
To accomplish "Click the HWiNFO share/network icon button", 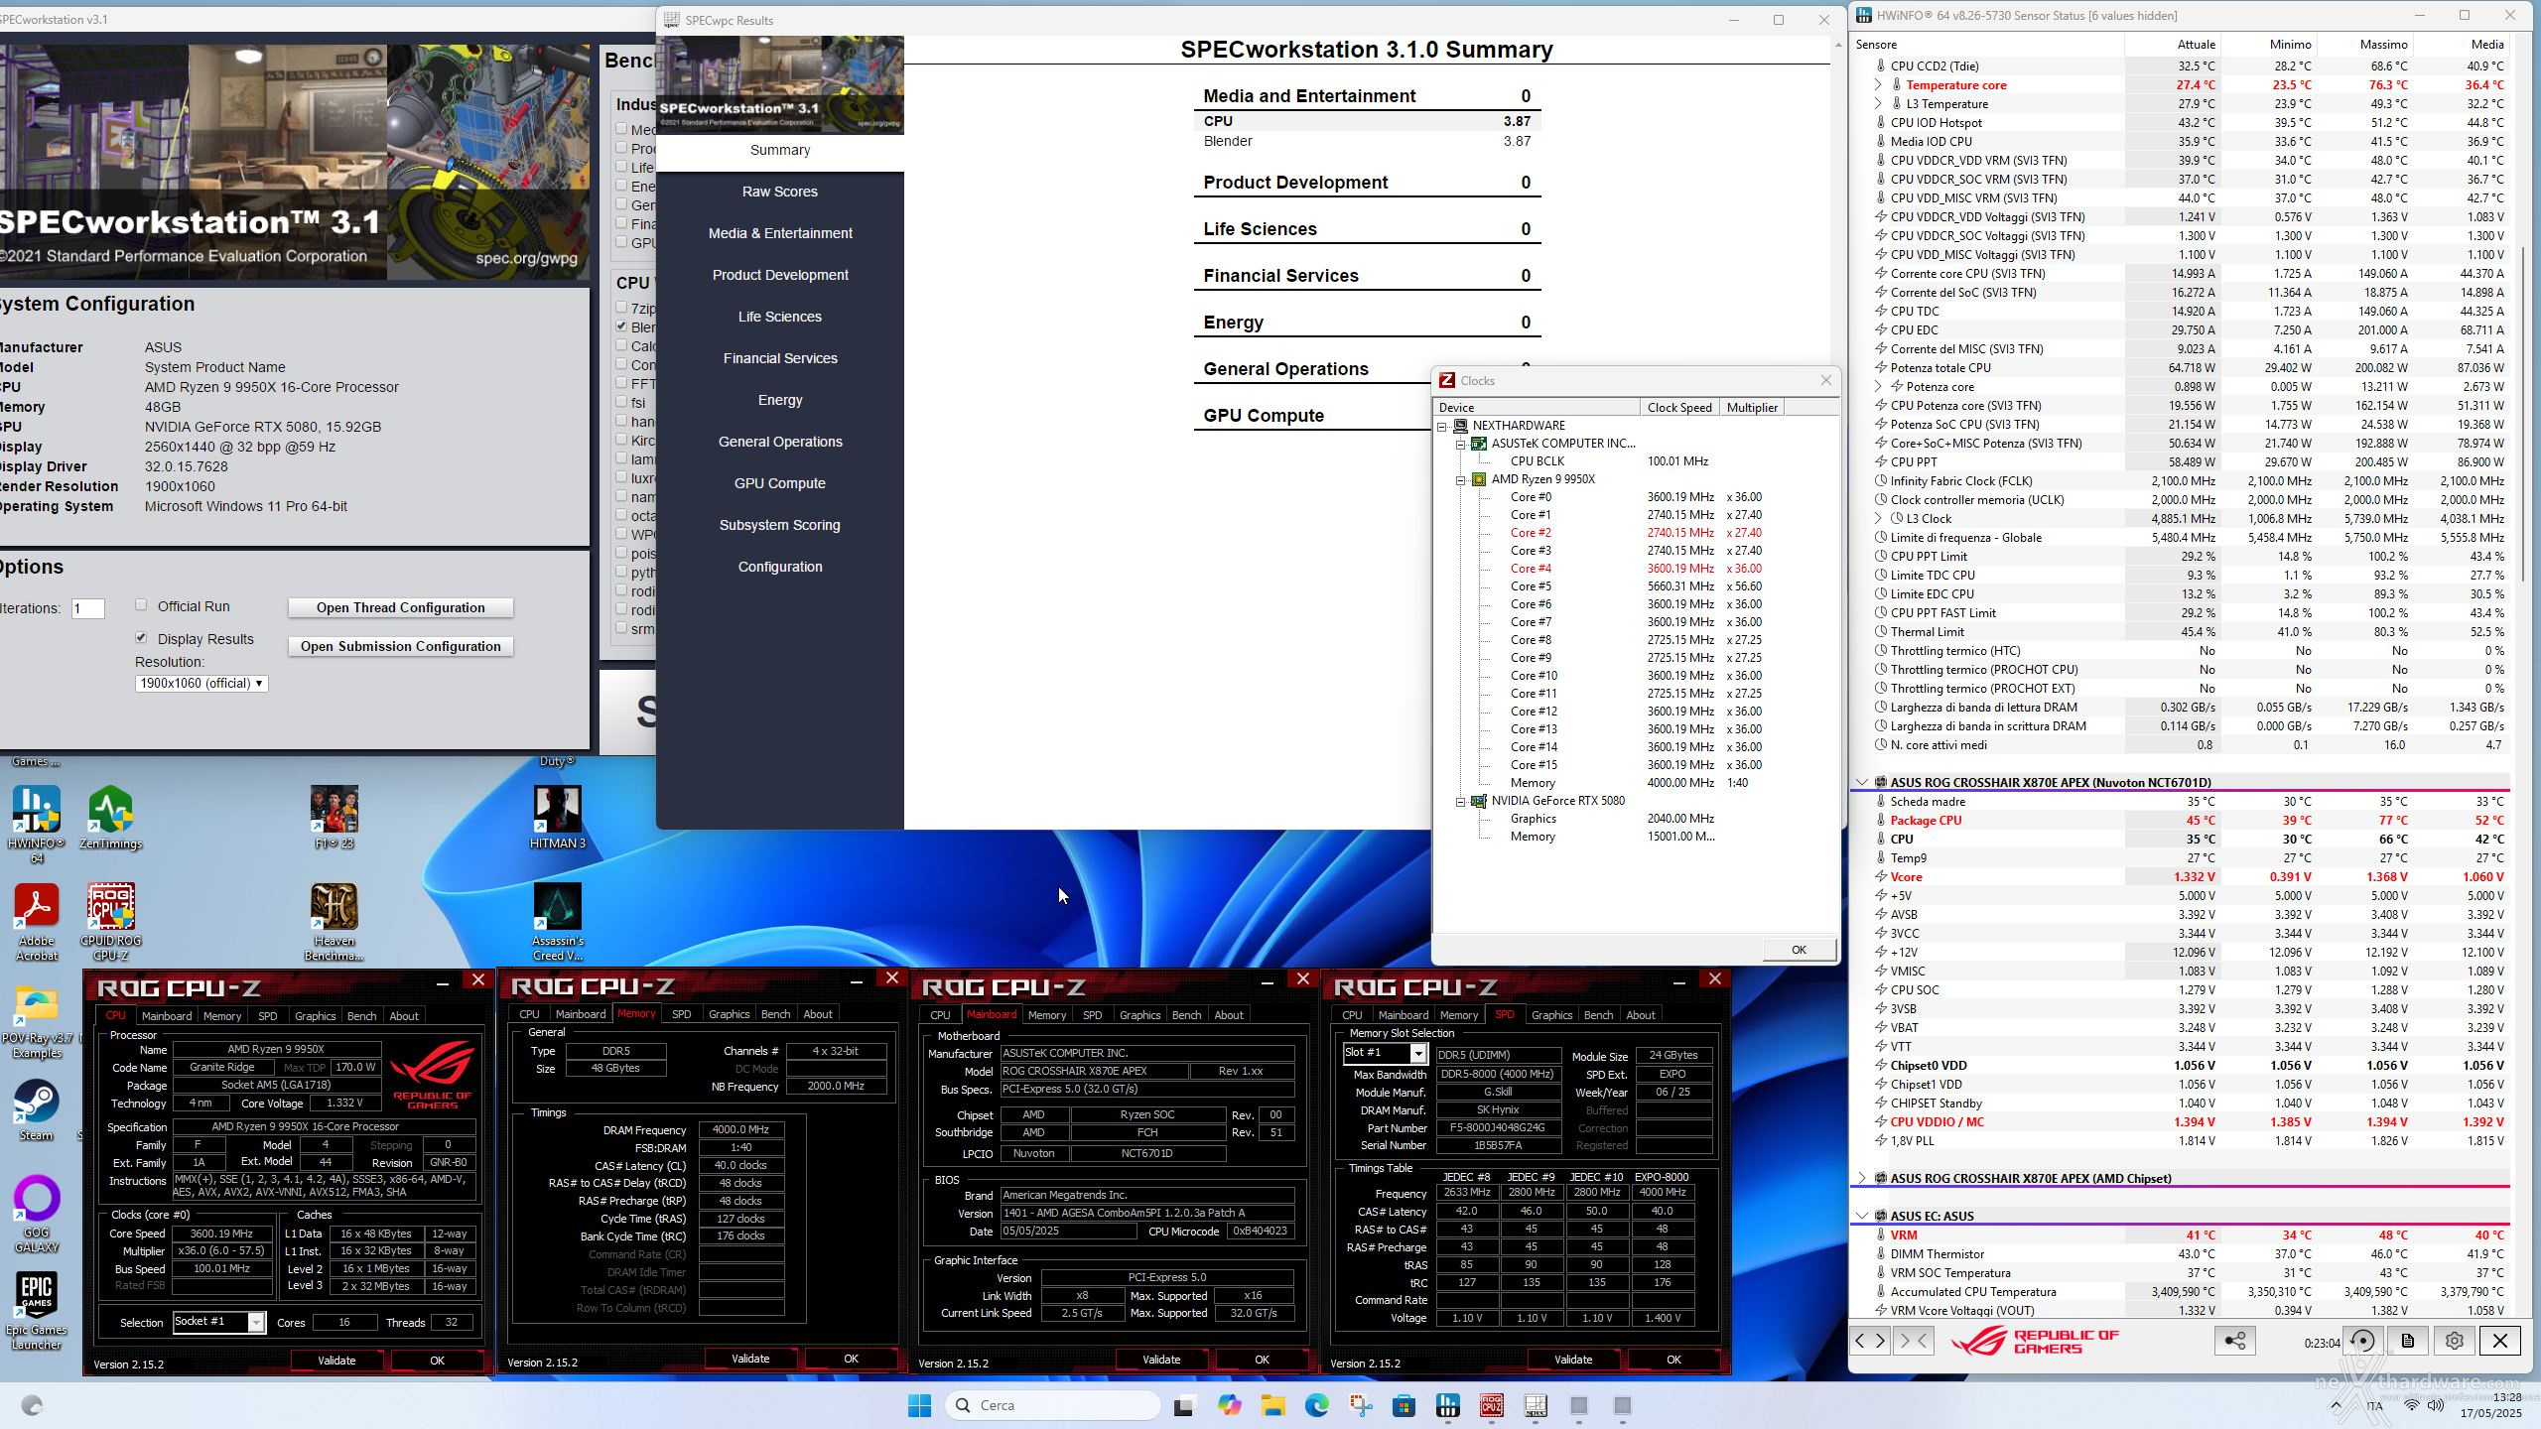I will tap(2234, 1341).
